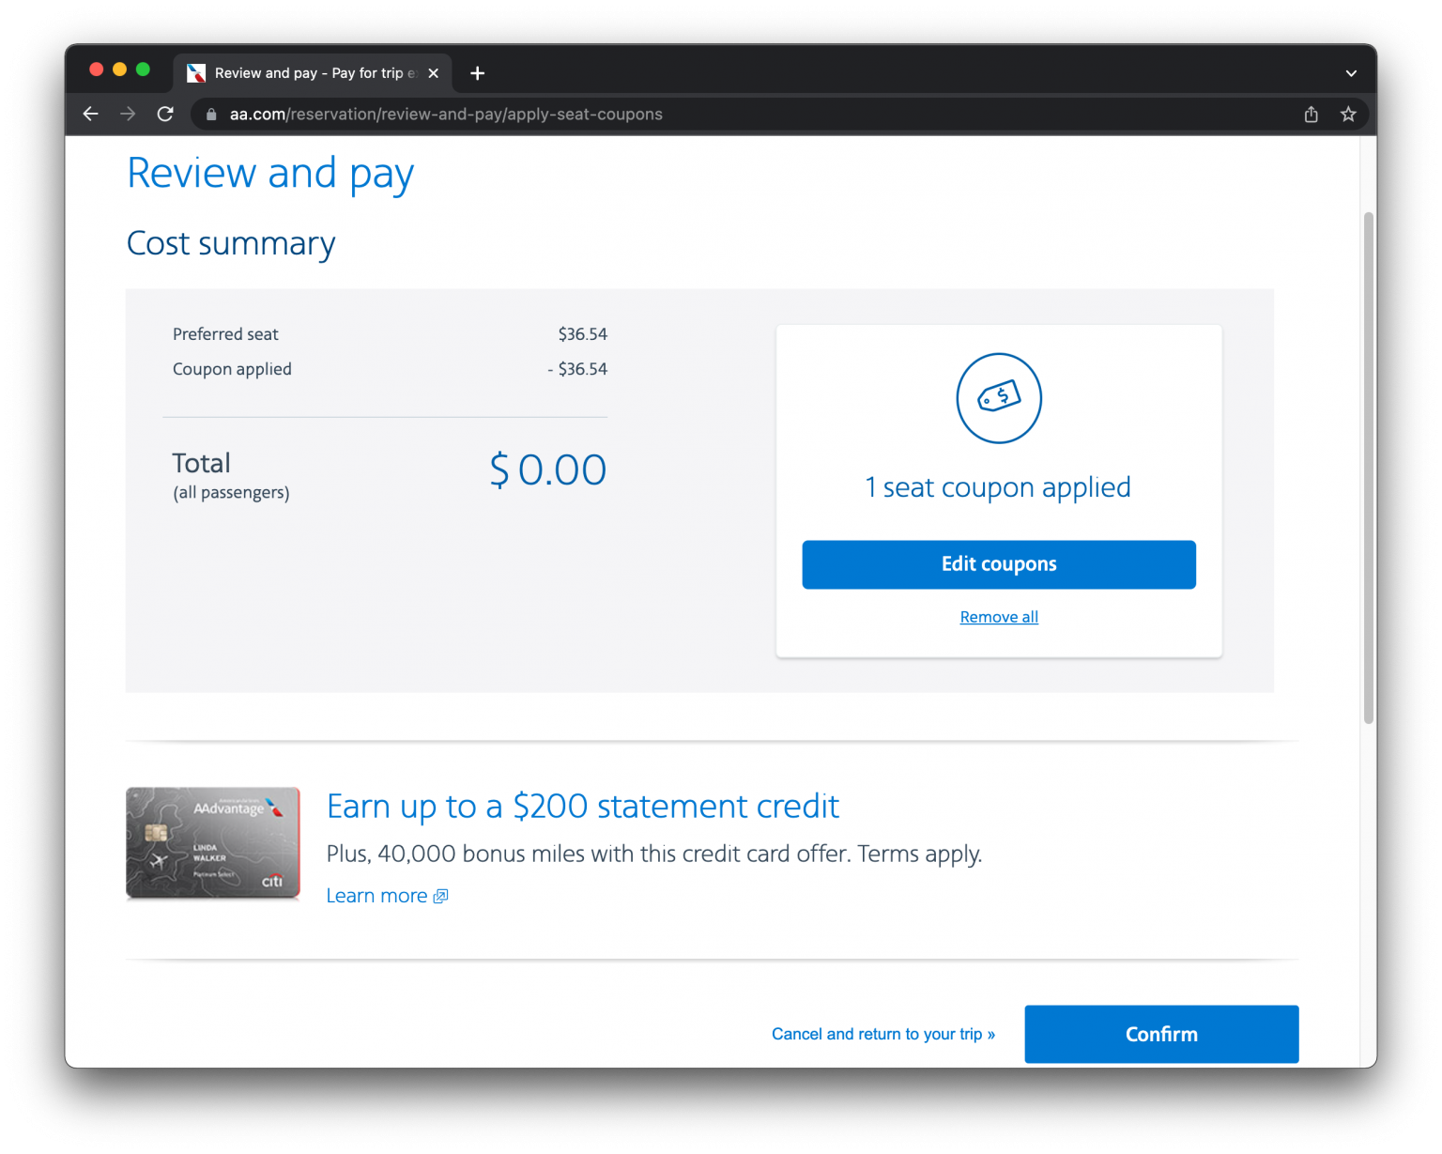The height and width of the screenshot is (1154, 1442).
Task: Open a new tab with the plus button
Action: [x=478, y=72]
